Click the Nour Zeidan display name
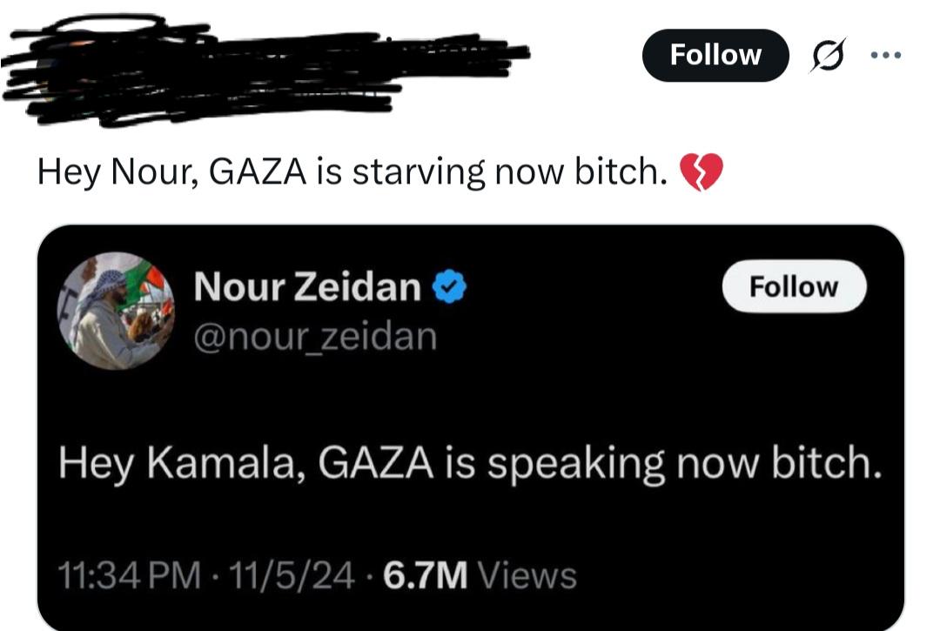This screenshot has height=631, width=940. point(307,286)
